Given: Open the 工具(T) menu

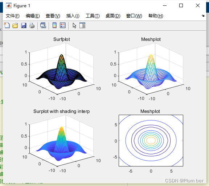Looking at the screenshot, I should point(93,16).
